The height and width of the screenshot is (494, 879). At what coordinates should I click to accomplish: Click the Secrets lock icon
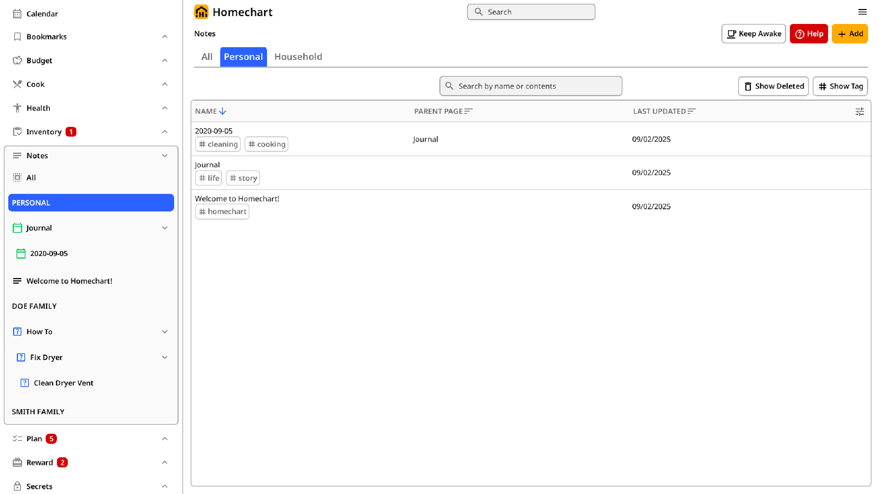[x=17, y=486]
